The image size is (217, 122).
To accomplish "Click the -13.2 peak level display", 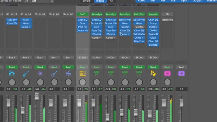I will pos(15,89).
